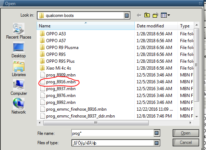Select the OPPO R9S folder

tap(53, 54)
